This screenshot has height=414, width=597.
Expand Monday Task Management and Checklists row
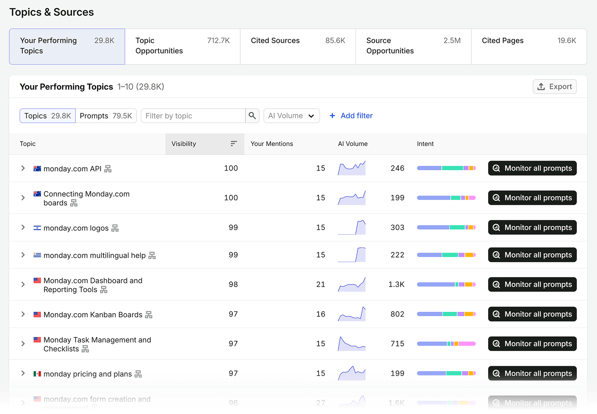pos(23,344)
